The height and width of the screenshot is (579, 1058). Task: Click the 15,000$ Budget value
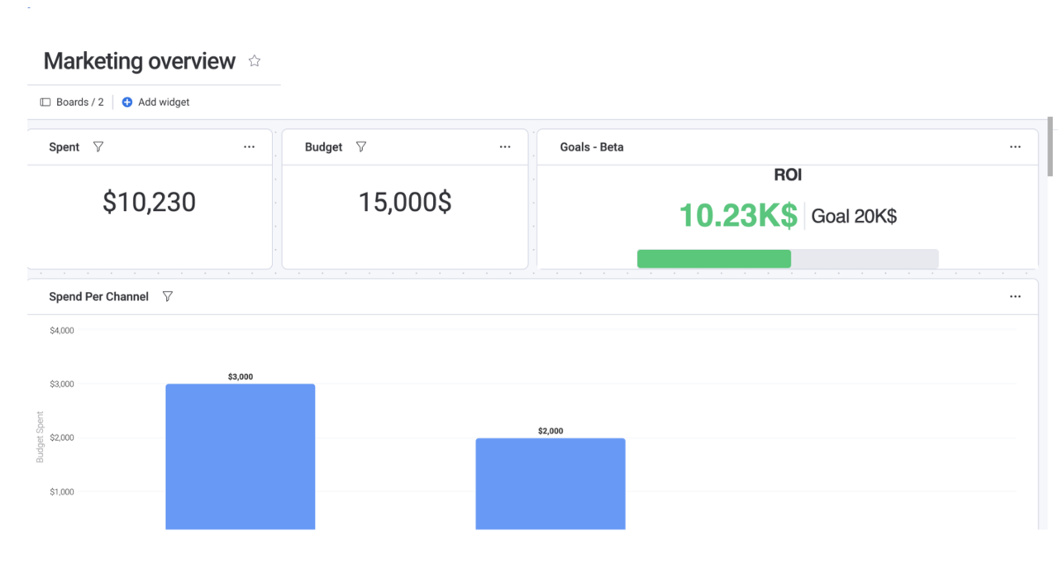[x=405, y=203]
